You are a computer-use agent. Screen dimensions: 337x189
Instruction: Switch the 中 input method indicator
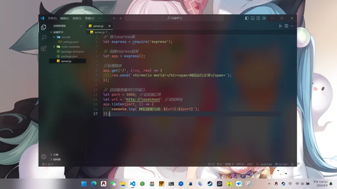(290, 184)
